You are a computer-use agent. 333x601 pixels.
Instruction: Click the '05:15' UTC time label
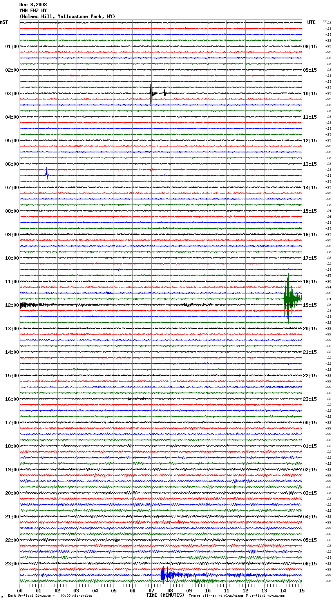[x=310, y=540]
